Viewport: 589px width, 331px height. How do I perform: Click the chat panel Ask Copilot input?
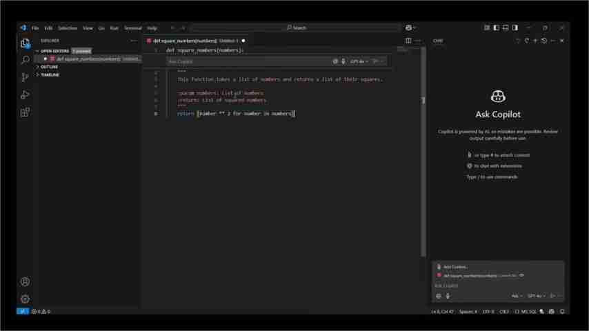(x=497, y=286)
